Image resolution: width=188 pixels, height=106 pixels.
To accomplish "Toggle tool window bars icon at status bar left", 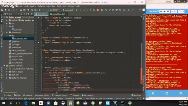I will (x=2, y=99).
